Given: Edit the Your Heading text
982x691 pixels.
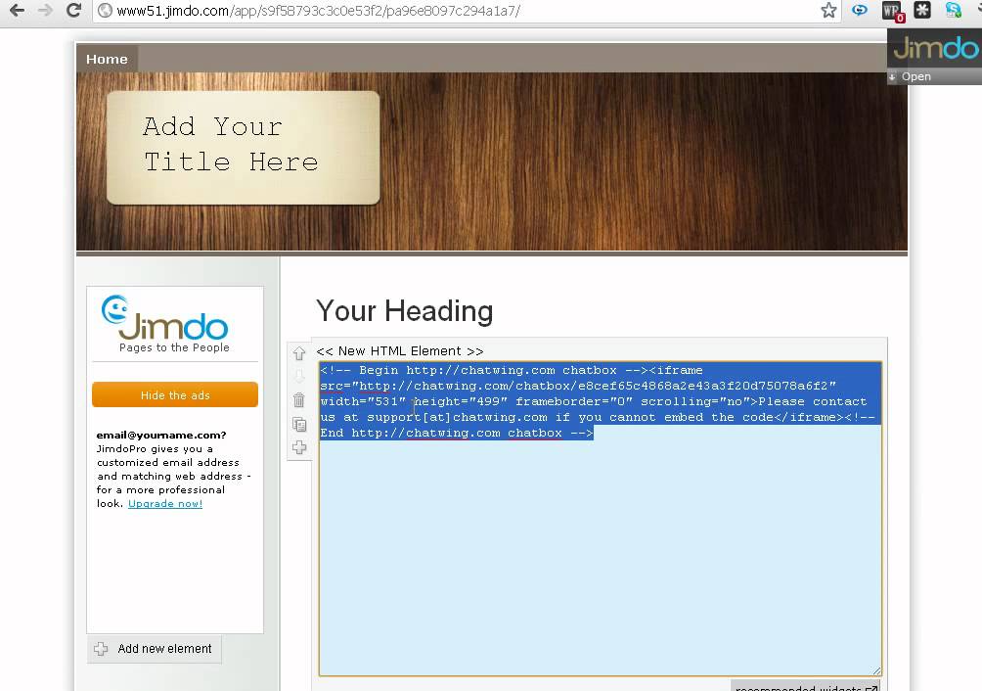Looking at the screenshot, I should (x=405, y=310).
